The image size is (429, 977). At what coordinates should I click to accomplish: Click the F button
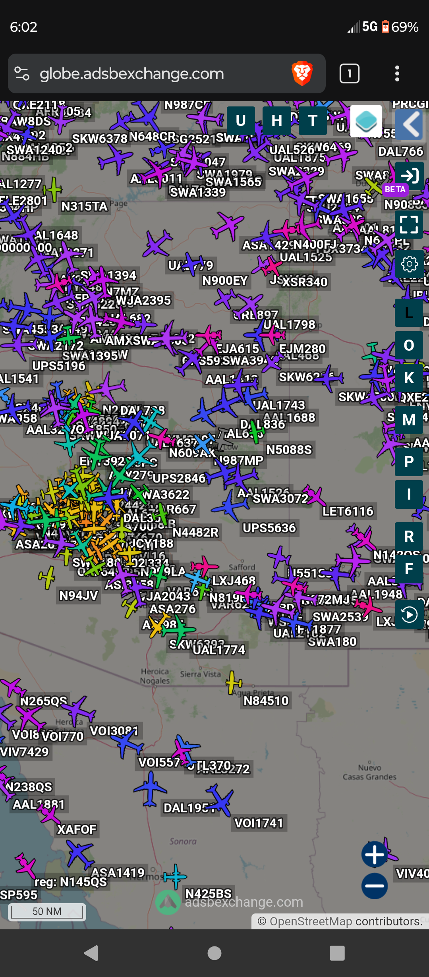tap(409, 569)
